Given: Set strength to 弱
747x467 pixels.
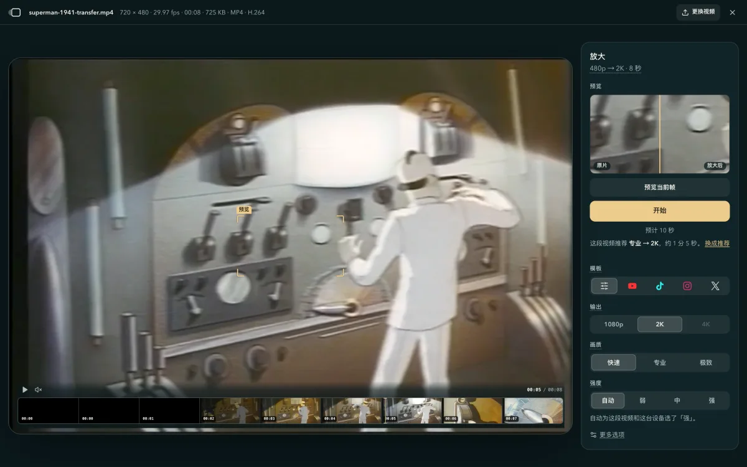Looking at the screenshot, I should (642, 400).
